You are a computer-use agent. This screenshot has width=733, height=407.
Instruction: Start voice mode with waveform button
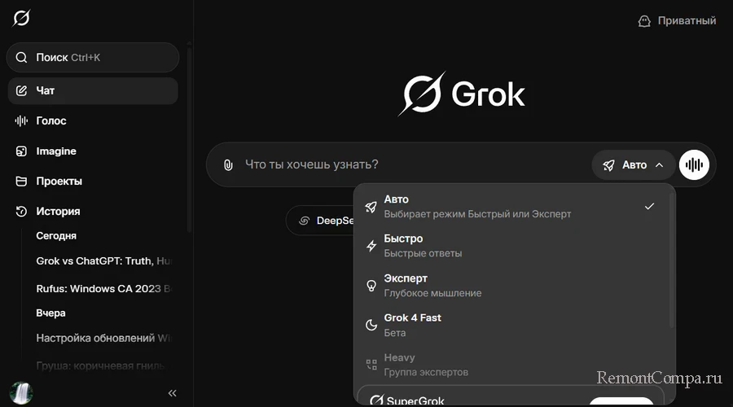pos(694,165)
